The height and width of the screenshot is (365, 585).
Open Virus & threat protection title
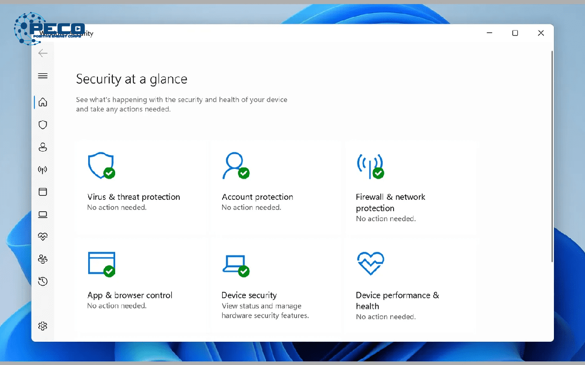click(x=133, y=197)
